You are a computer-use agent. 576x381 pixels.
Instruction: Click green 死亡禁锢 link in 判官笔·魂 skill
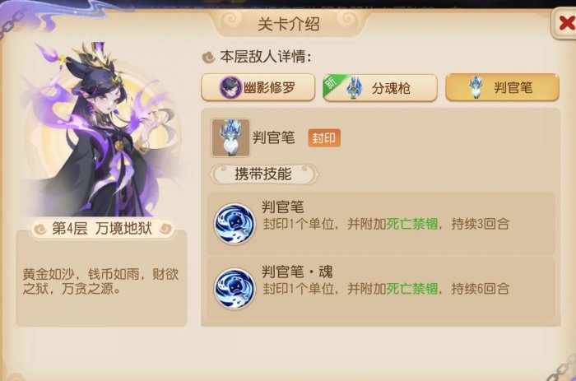pos(412,289)
